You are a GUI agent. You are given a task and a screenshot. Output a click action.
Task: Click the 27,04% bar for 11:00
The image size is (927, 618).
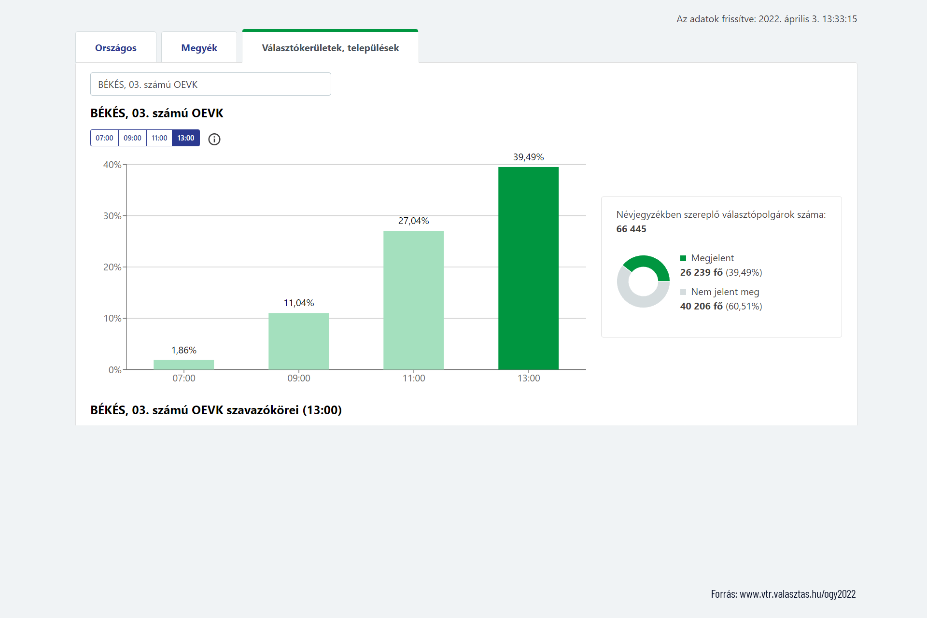pyautogui.click(x=413, y=300)
